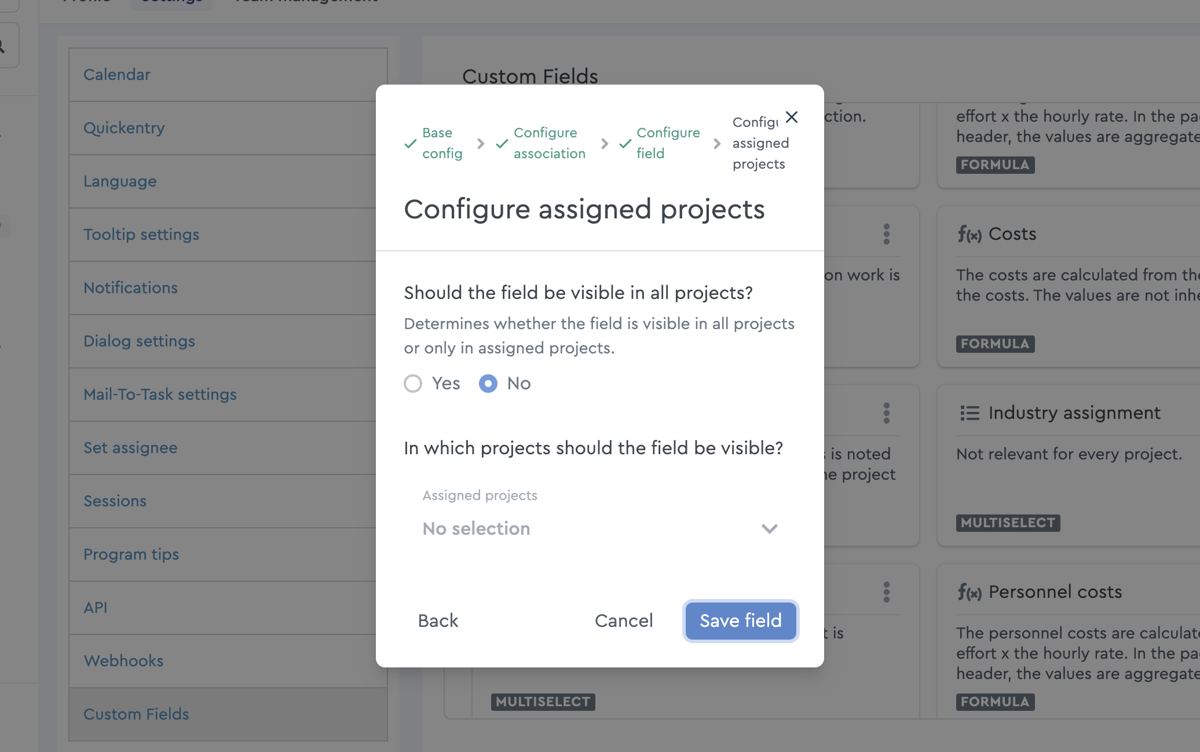This screenshot has height=752, width=1200.
Task: Open Webhooks settings
Action: 228,661
